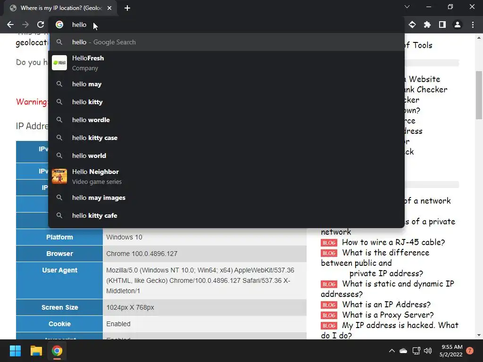Open the Extensions puzzle-piece icon
This screenshot has width=483, height=362.
tap(427, 25)
